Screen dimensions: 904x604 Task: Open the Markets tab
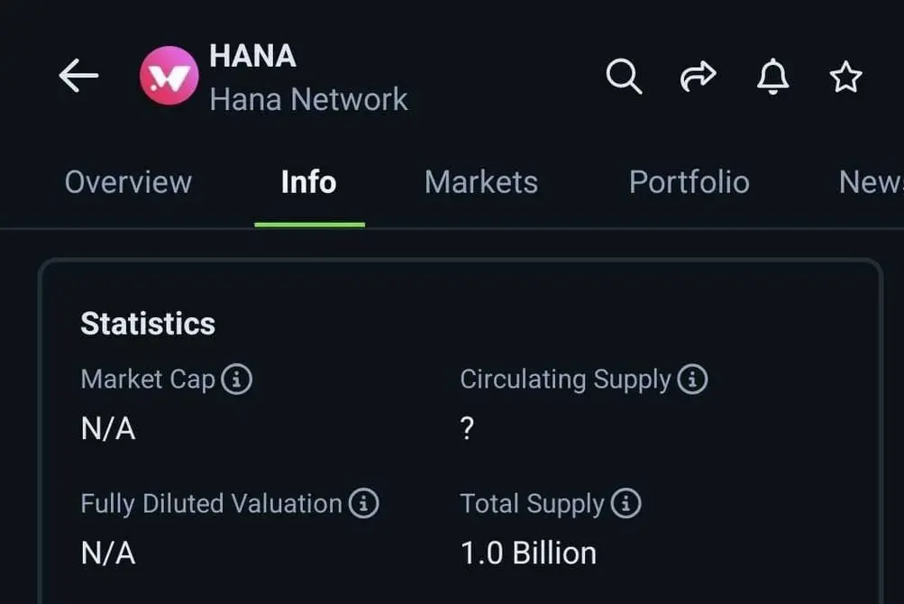tap(481, 182)
